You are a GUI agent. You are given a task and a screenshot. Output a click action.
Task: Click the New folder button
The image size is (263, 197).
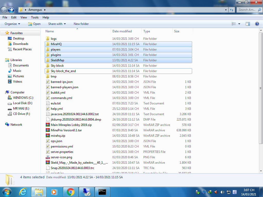[x=81, y=24]
